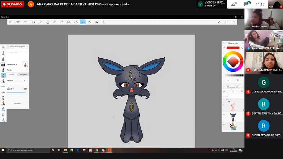Open File Explorer from the taskbar
This screenshot has width=283, height=159.
point(65,150)
